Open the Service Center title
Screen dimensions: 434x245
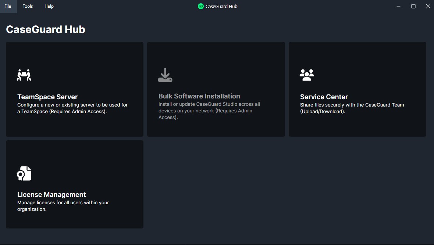coord(324,97)
